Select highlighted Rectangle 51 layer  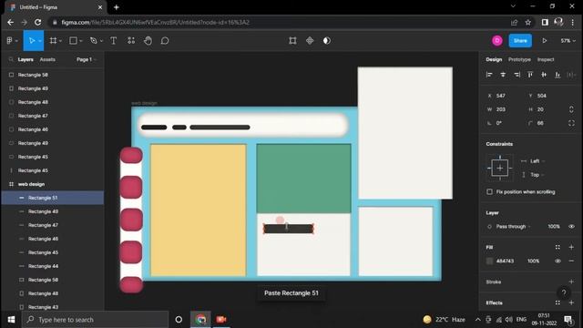(x=53, y=198)
